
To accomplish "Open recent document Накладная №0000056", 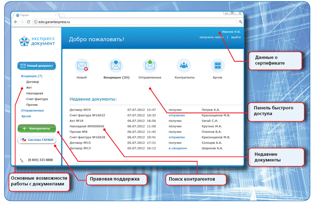I will pos(87,126).
